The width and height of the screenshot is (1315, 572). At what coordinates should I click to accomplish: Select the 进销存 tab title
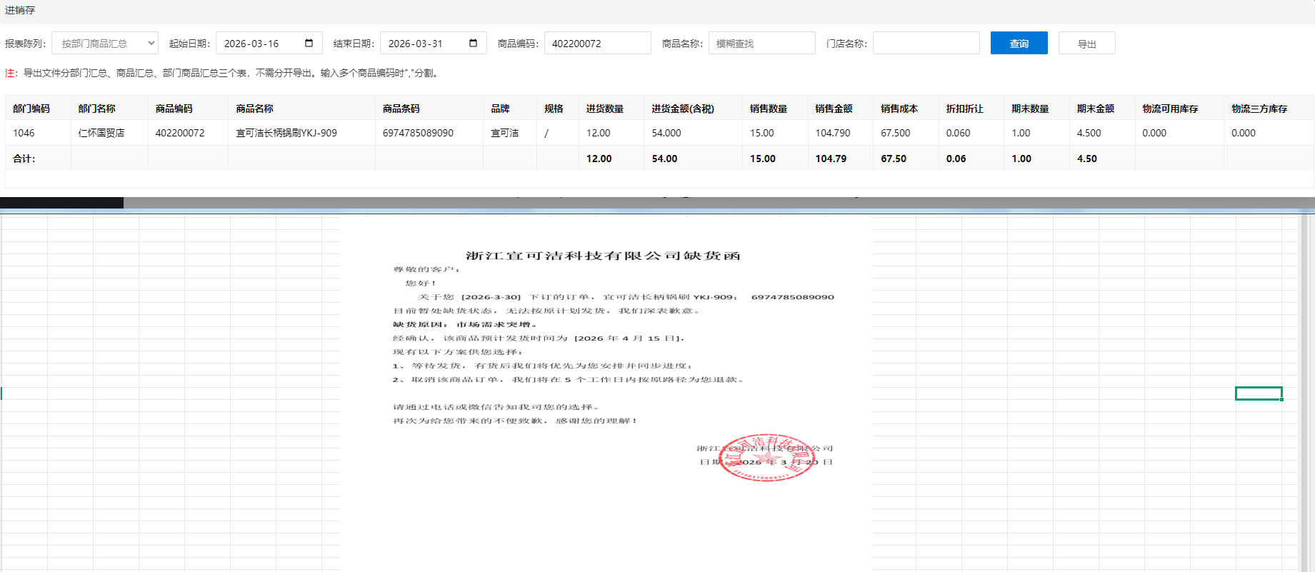pos(20,10)
